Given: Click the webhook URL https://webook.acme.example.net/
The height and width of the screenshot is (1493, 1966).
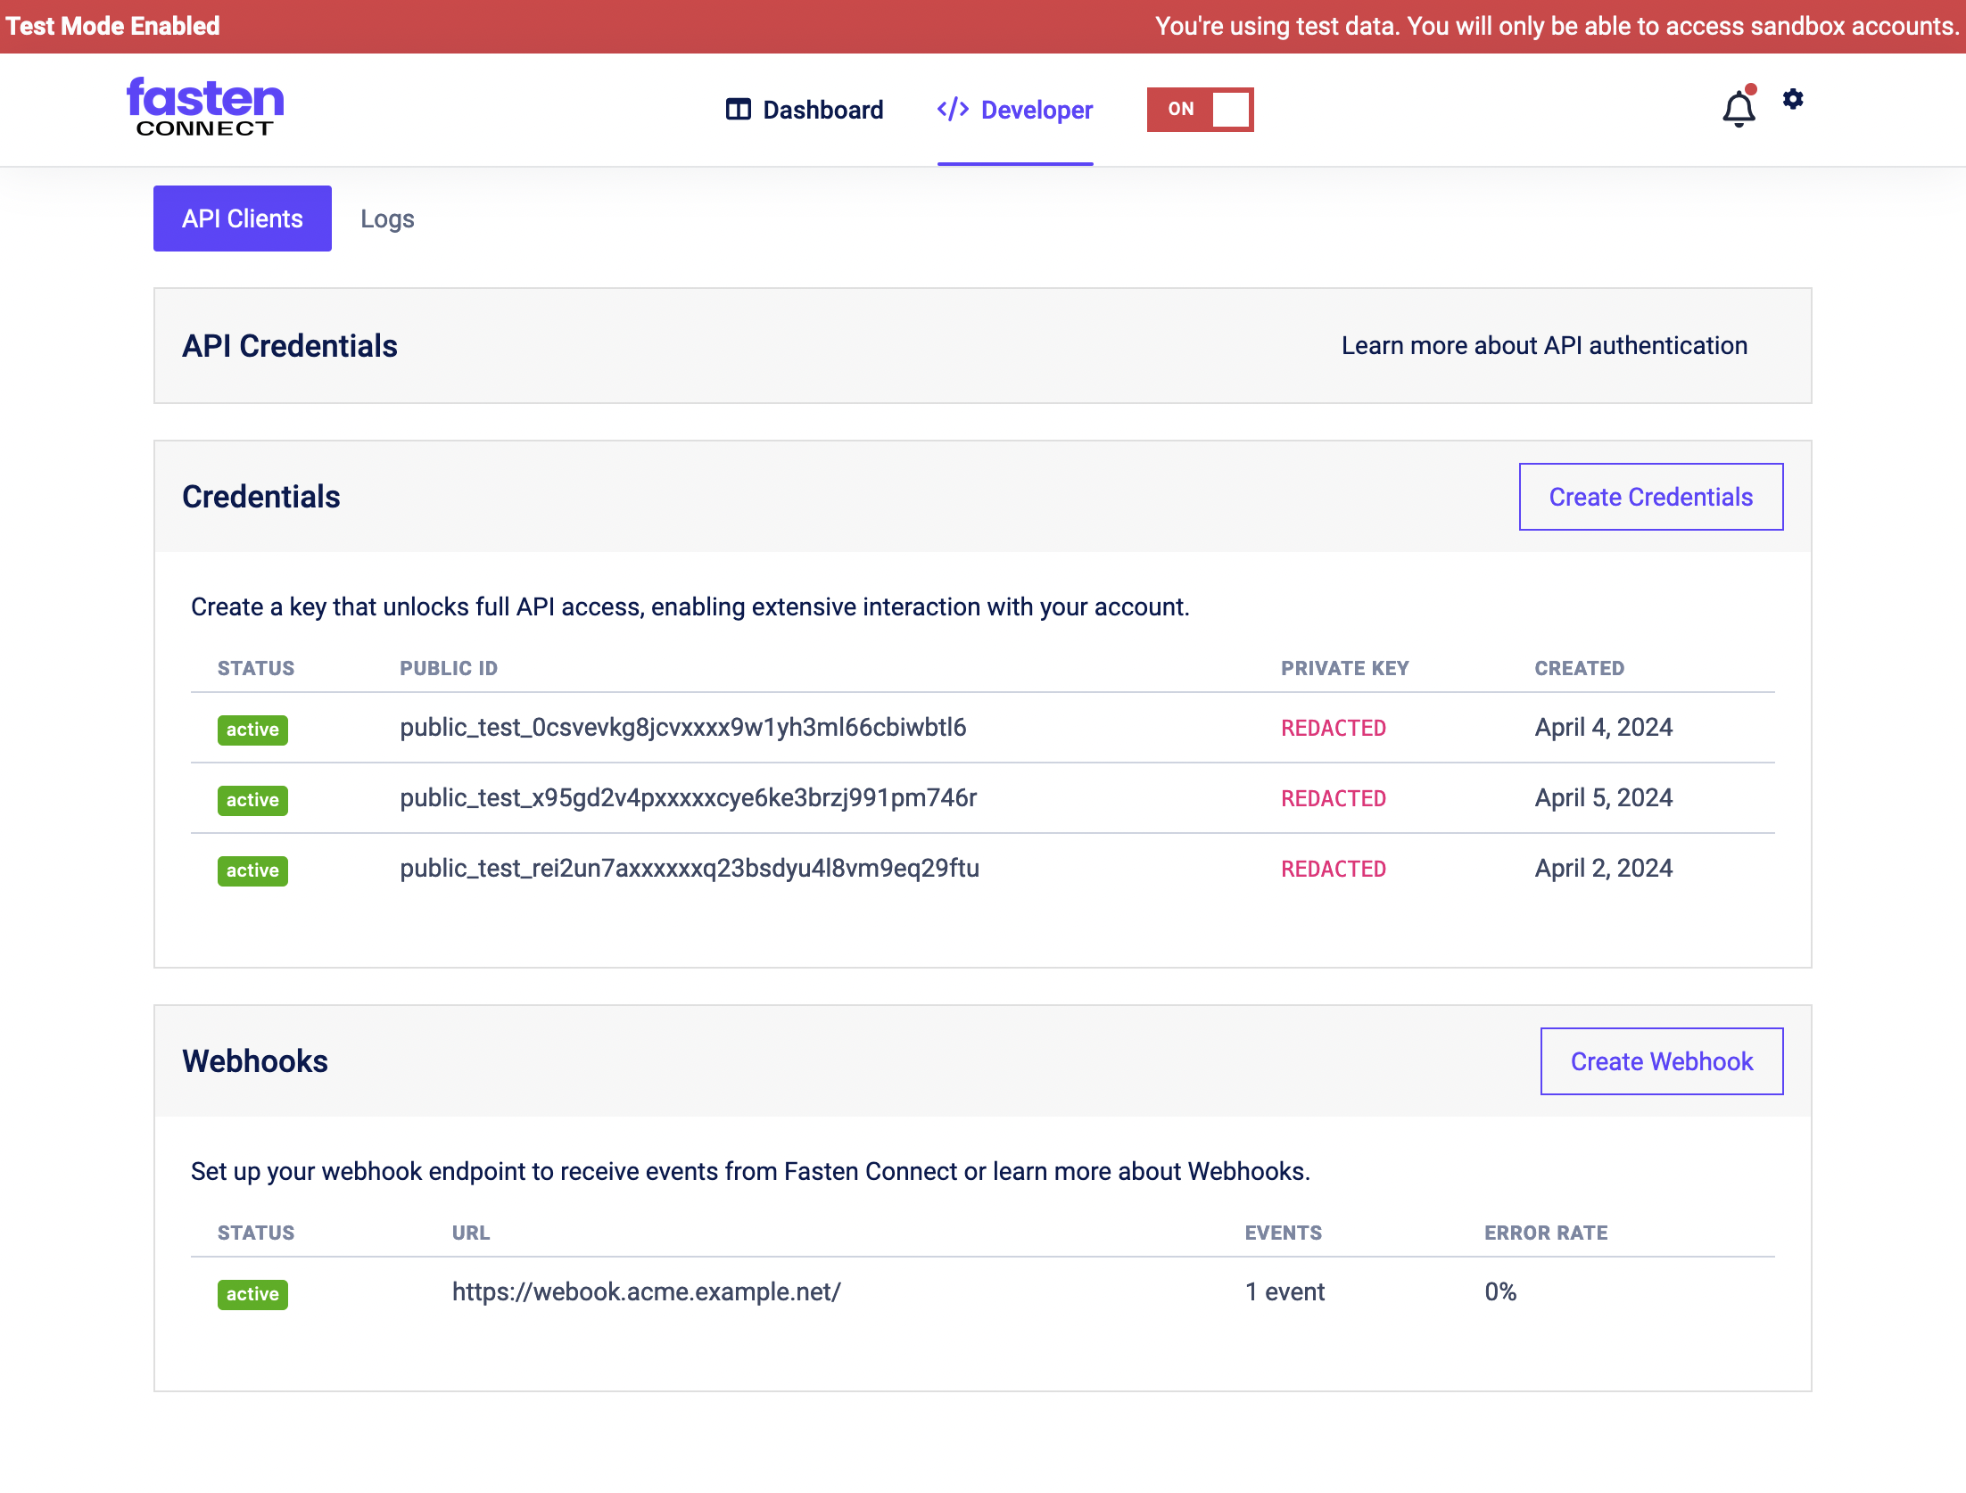Looking at the screenshot, I should 647,1291.
